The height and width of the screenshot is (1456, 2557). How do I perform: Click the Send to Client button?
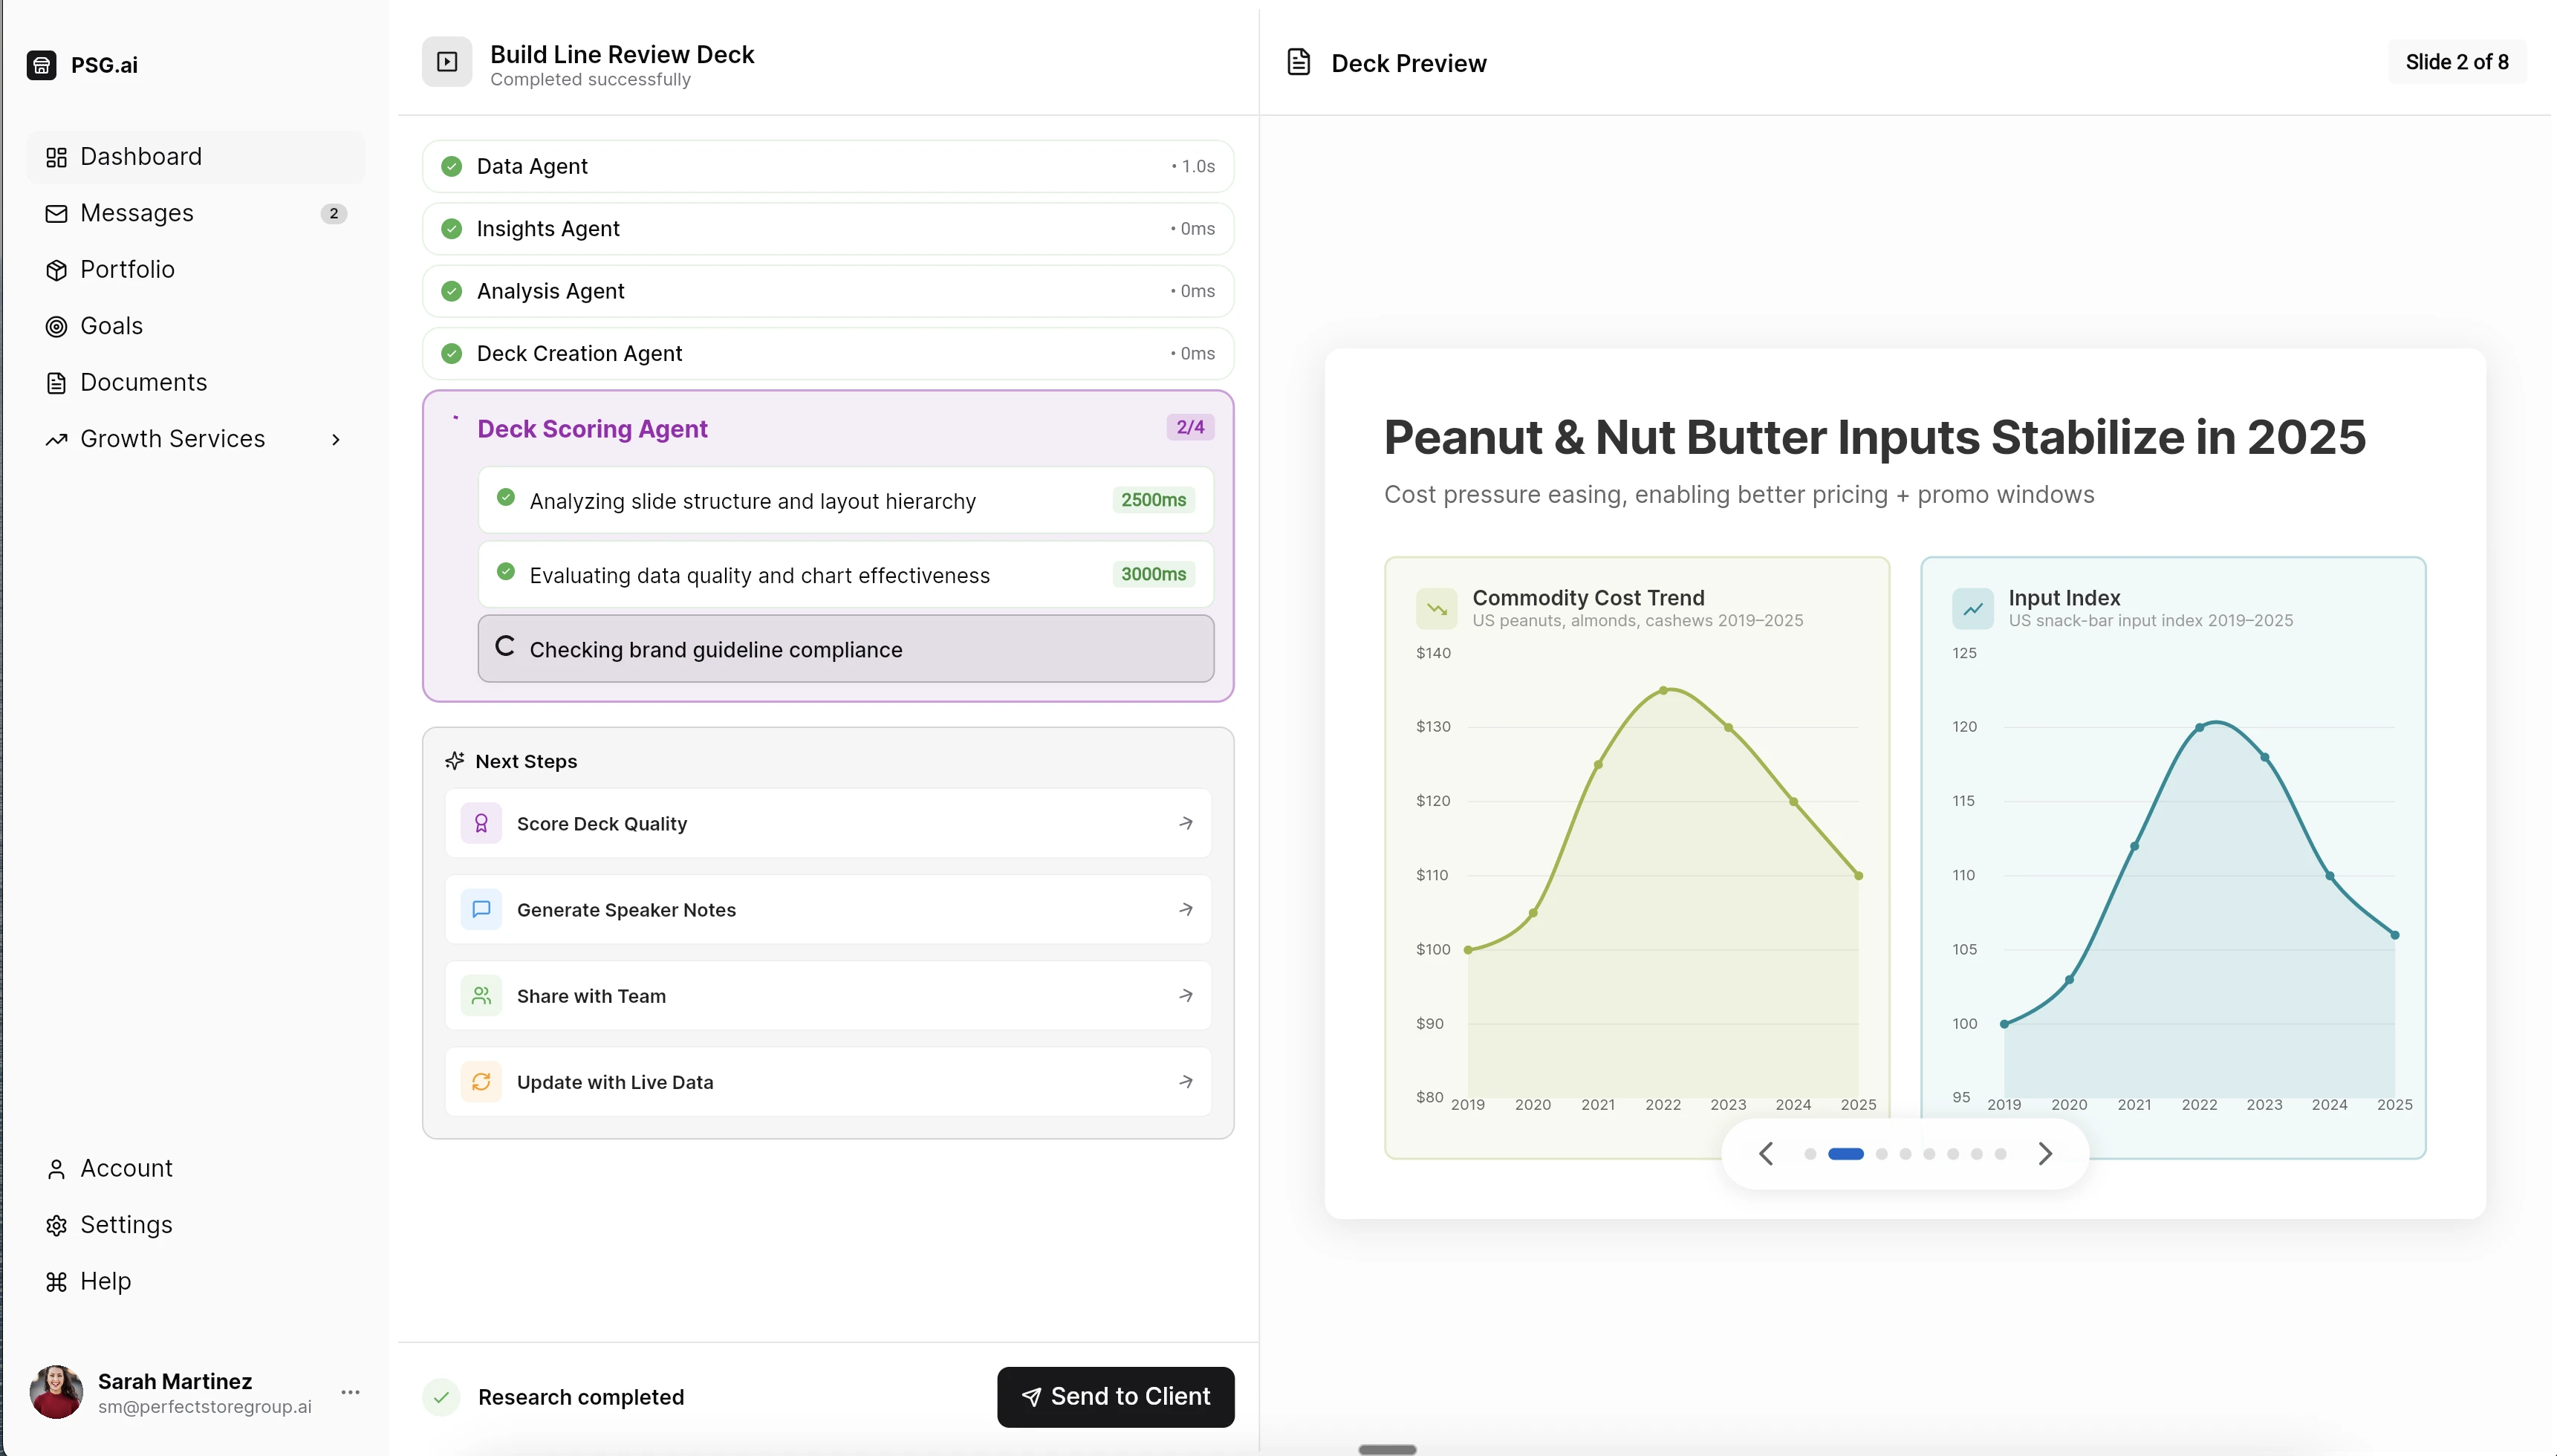(x=1115, y=1396)
